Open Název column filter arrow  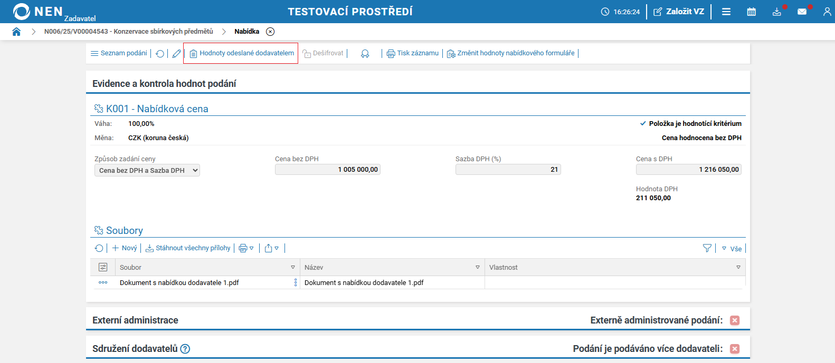(478, 267)
